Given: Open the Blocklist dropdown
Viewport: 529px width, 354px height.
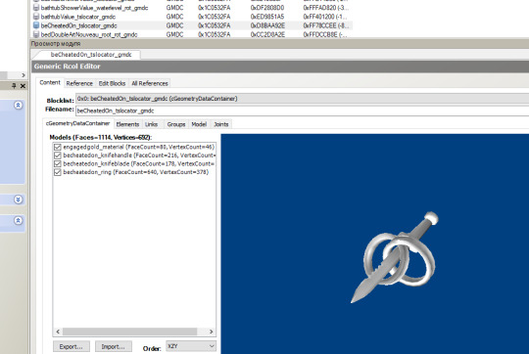Looking at the screenshot, I should point(303,99).
